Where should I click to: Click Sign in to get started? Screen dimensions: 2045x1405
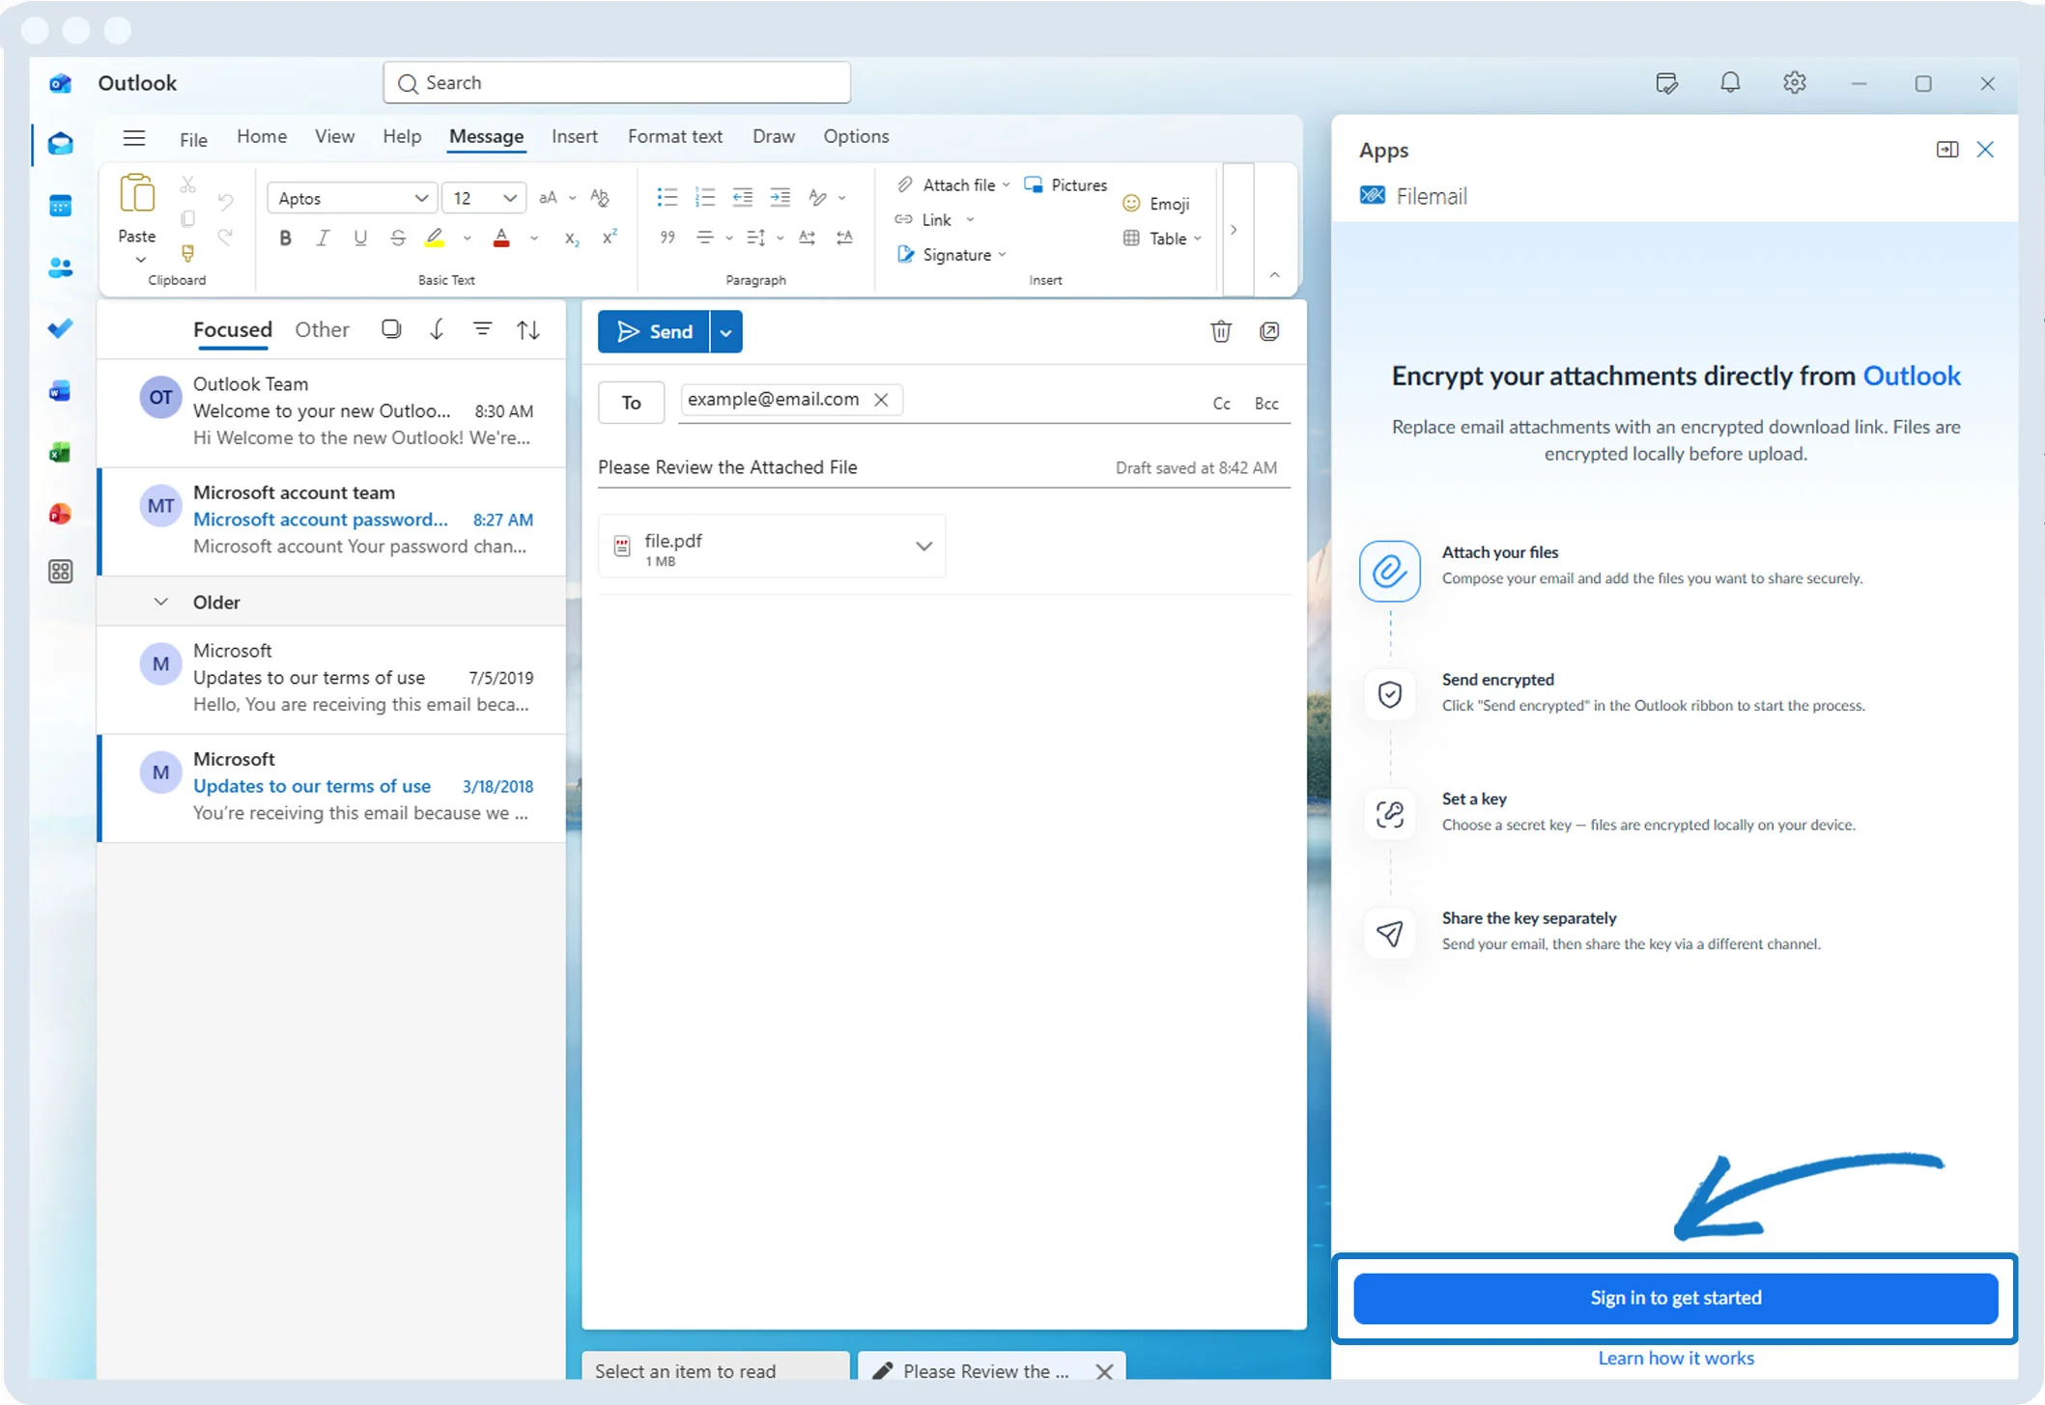[x=1676, y=1298]
